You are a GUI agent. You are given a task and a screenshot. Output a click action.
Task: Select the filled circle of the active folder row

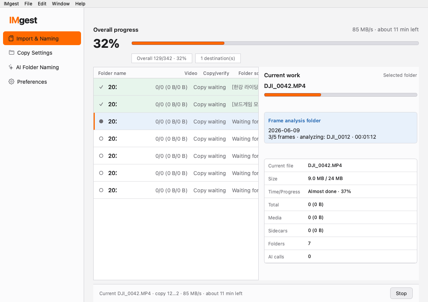[x=101, y=122]
